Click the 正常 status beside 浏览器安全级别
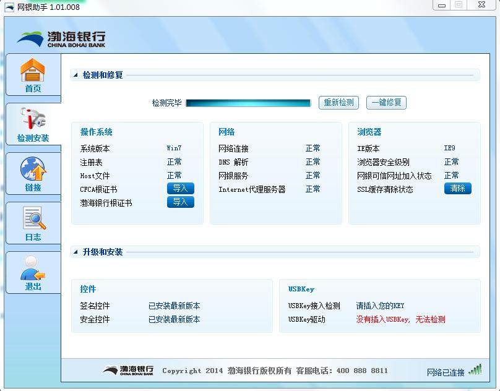Viewport: 500px width, 391px height. pyautogui.click(x=452, y=161)
